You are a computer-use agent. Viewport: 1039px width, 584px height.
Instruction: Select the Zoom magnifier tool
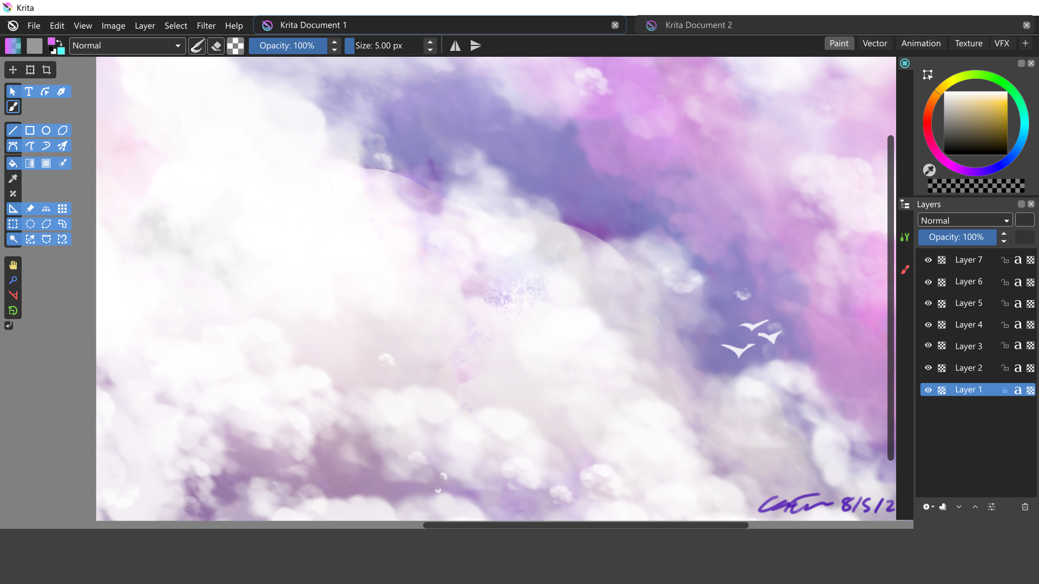(x=13, y=280)
